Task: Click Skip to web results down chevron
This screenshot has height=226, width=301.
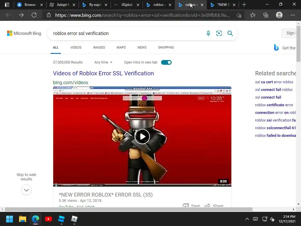Action: (x=26, y=190)
